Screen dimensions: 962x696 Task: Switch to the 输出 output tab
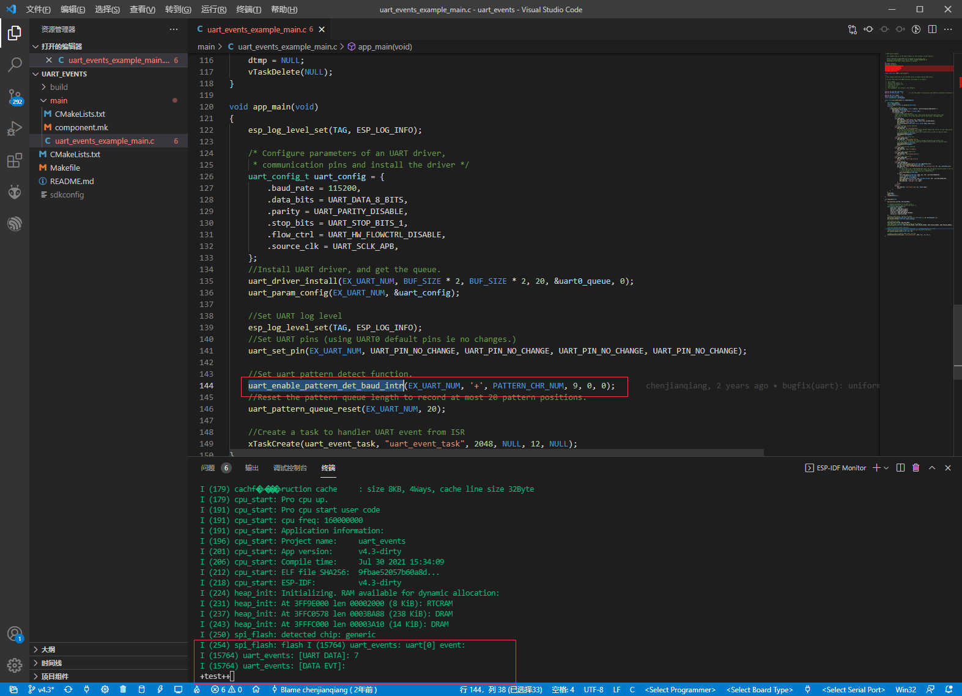pos(252,468)
